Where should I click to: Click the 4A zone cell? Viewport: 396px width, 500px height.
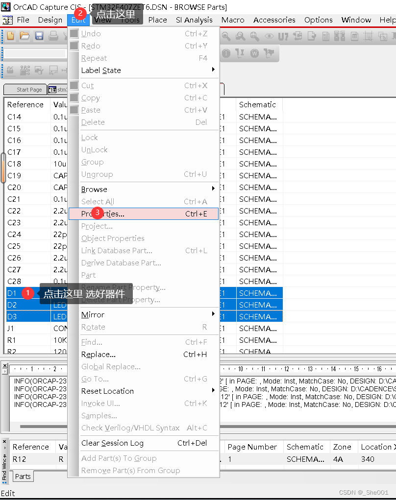click(x=338, y=459)
